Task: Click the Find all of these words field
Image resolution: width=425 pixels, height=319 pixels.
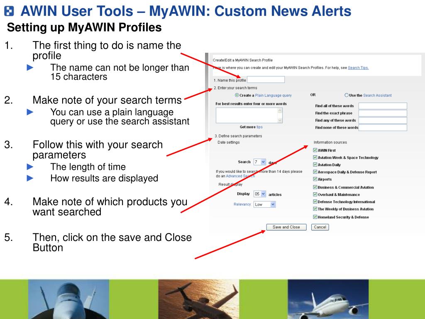Action: click(x=383, y=106)
